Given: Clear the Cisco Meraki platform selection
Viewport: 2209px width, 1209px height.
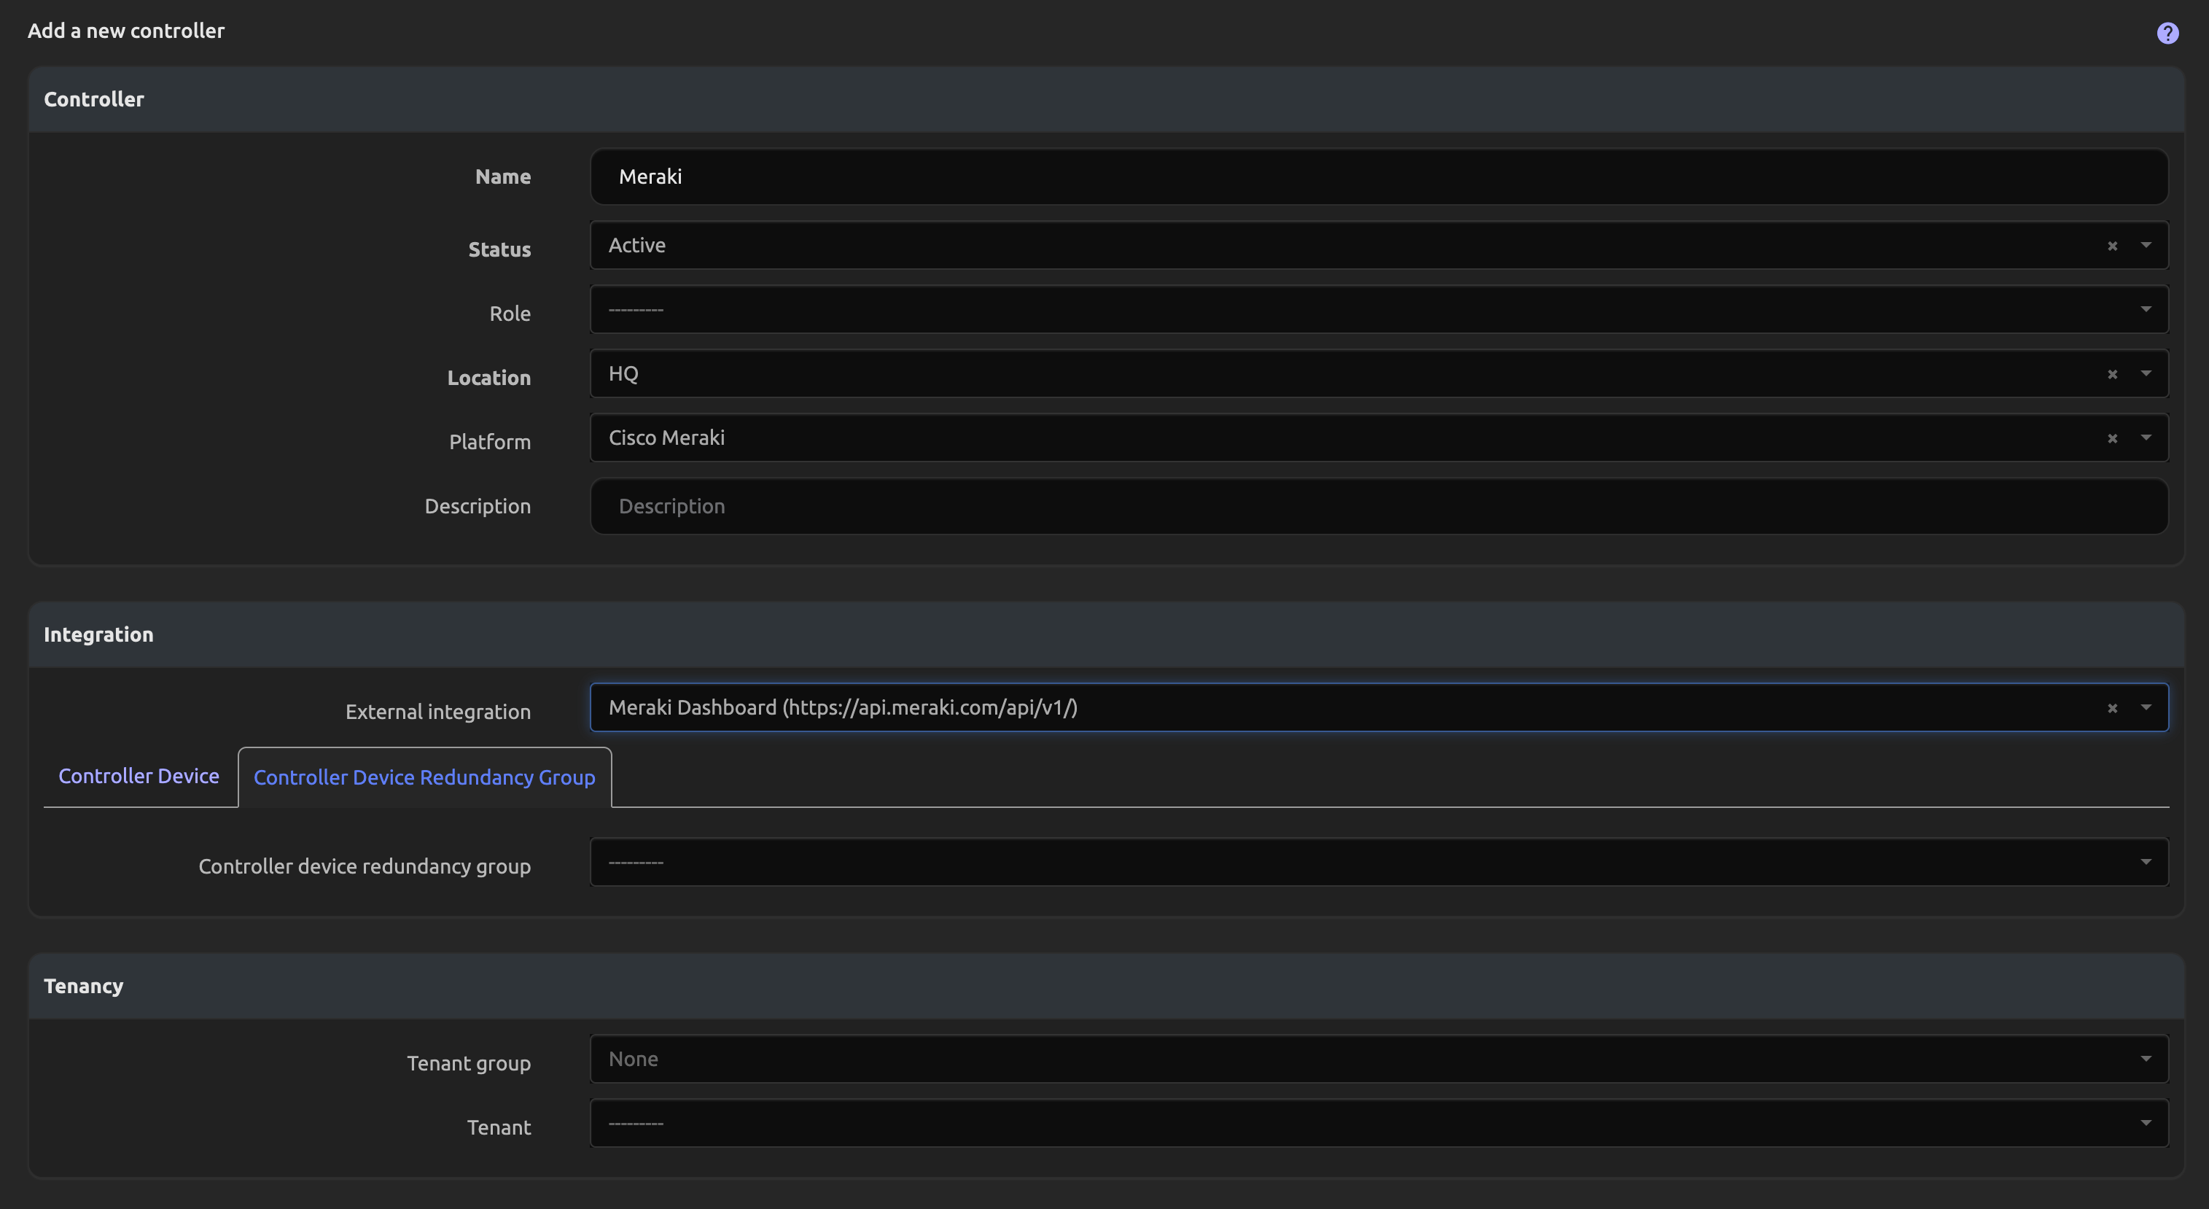Looking at the screenshot, I should point(2112,438).
